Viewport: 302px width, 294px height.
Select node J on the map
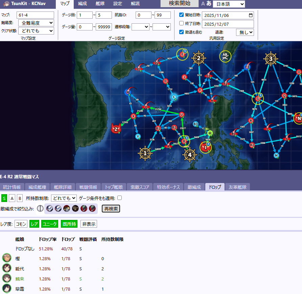pos(184,77)
